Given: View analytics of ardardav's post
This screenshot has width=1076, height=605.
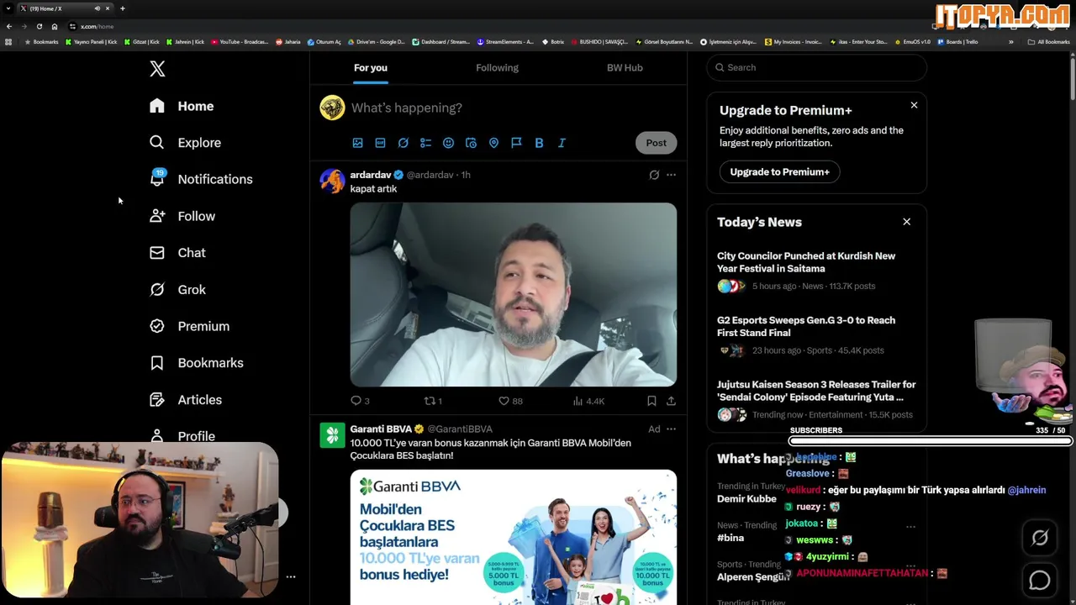Looking at the screenshot, I should (x=588, y=401).
